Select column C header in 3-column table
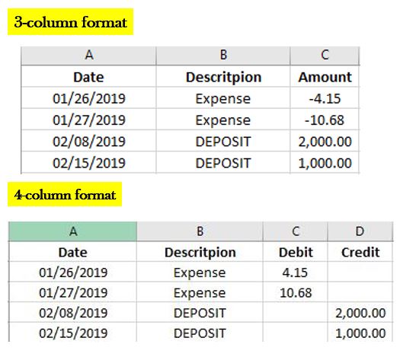Screen dimensions: 403x357 [325, 56]
